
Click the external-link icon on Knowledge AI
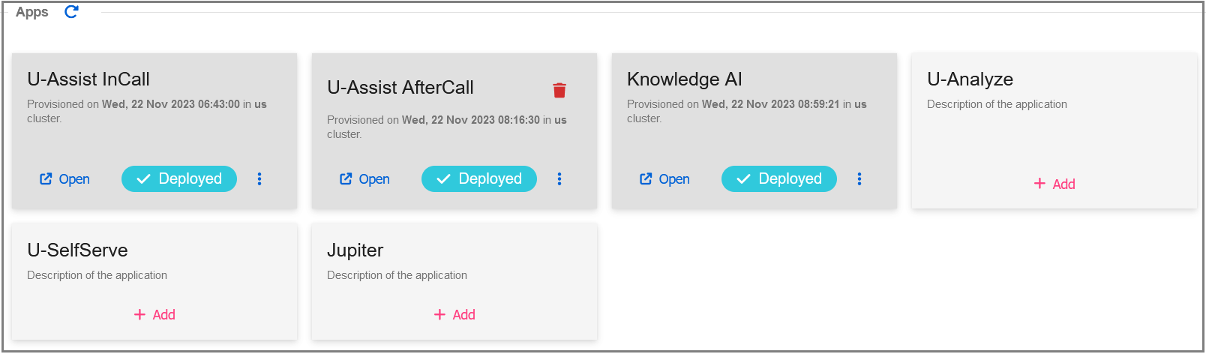tap(646, 178)
